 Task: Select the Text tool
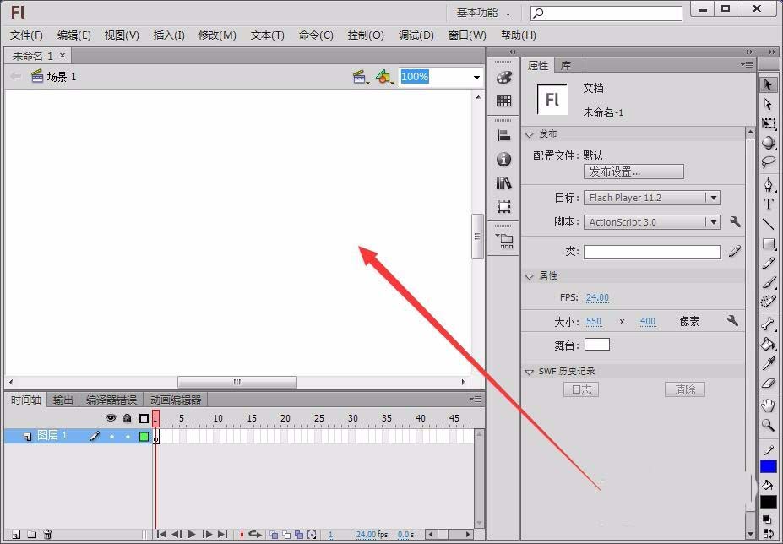click(769, 203)
